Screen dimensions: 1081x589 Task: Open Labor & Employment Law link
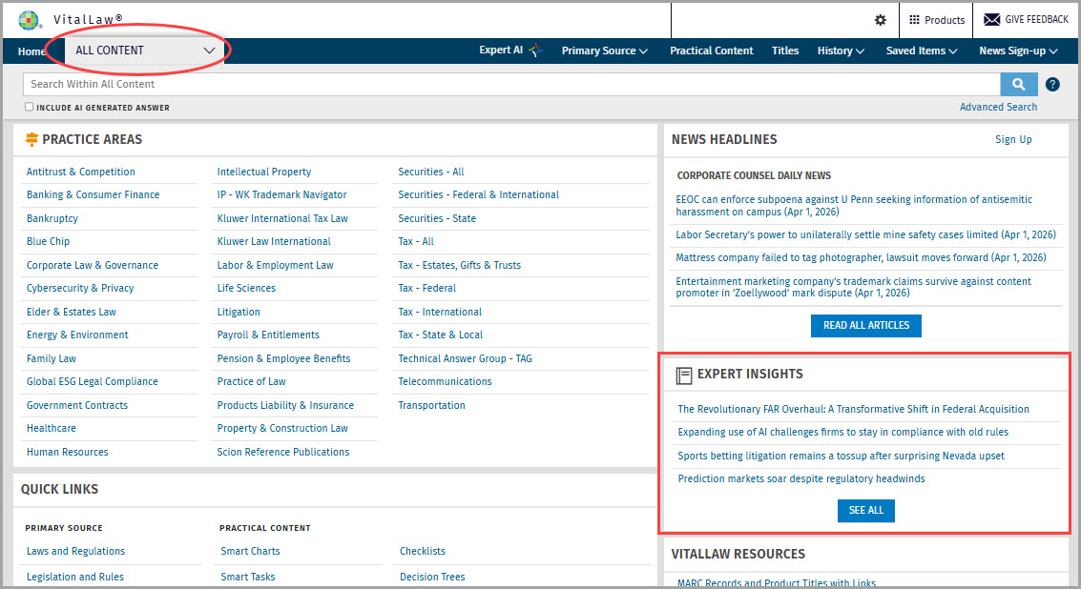tap(275, 265)
